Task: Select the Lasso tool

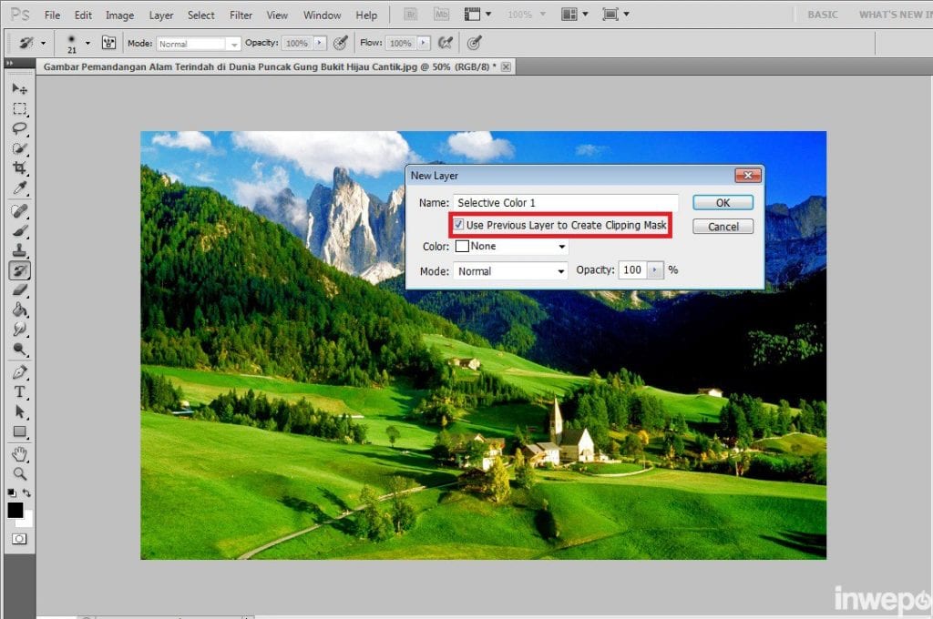Action: (20, 128)
